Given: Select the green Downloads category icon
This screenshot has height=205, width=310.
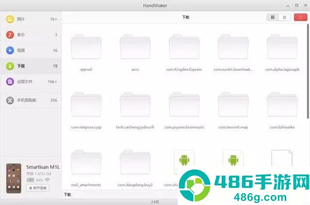Looking at the screenshot, I should point(10,66).
